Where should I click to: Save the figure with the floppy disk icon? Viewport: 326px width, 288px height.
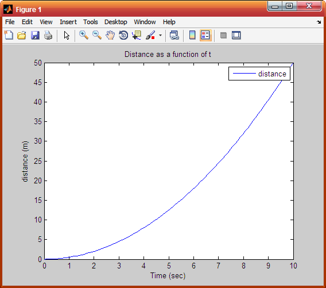coord(35,35)
